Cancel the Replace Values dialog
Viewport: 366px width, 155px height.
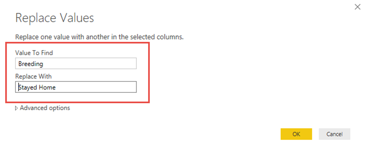coord(335,134)
